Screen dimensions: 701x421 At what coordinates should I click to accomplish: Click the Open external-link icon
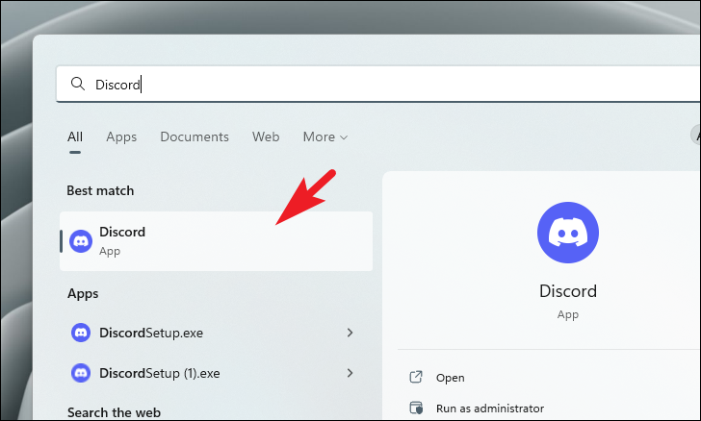pyautogui.click(x=416, y=377)
